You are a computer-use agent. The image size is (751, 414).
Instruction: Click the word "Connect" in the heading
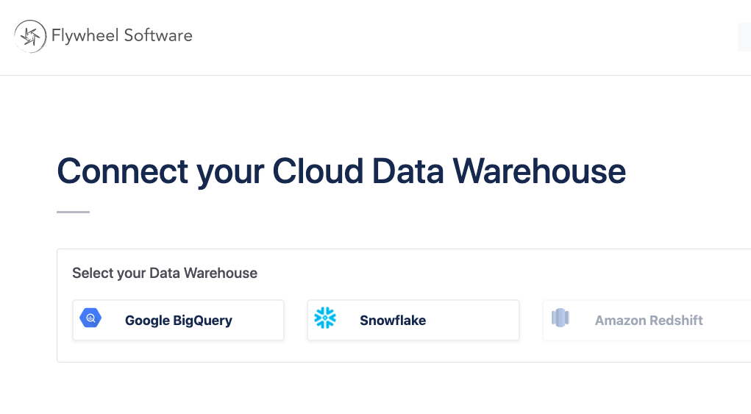pos(123,171)
